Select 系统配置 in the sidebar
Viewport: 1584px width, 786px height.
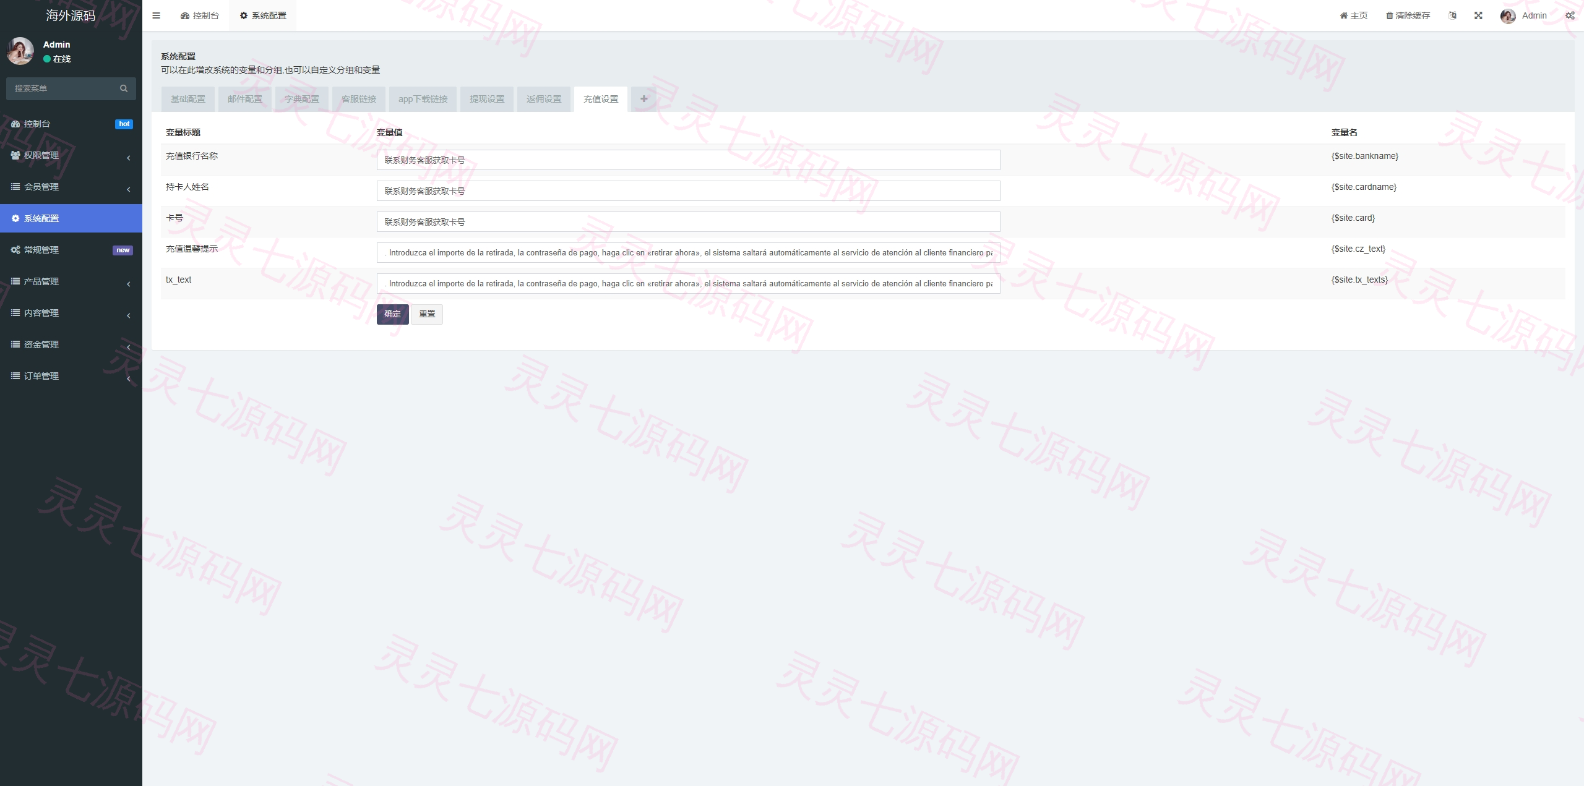tap(71, 218)
